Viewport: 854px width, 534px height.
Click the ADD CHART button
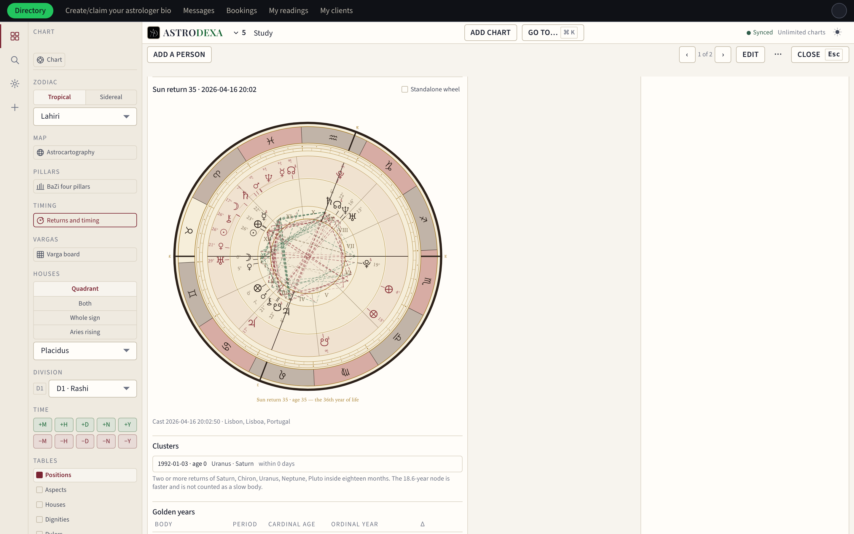pyautogui.click(x=490, y=33)
